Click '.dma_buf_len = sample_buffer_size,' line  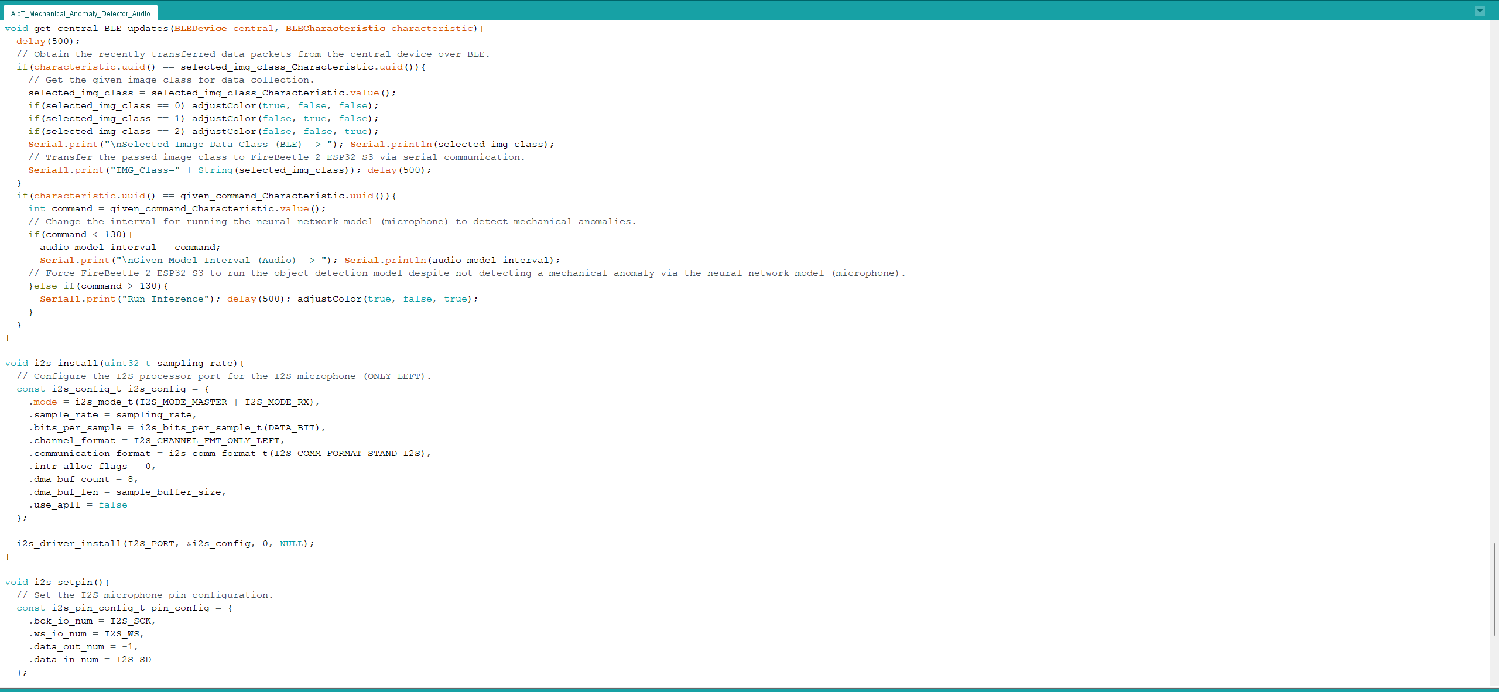click(x=127, y=492)
